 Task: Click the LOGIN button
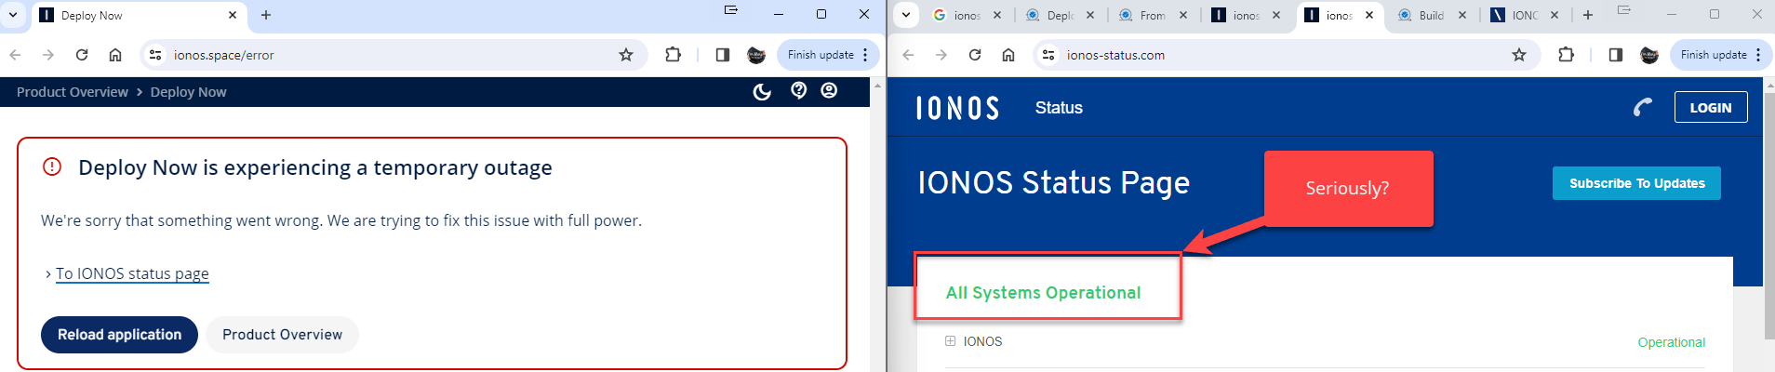(1710, 108)
